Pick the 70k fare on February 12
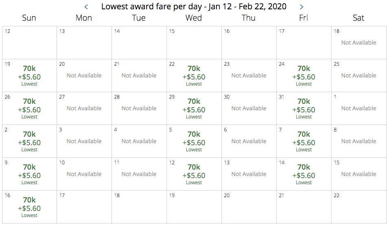 (x=194, y=174)
